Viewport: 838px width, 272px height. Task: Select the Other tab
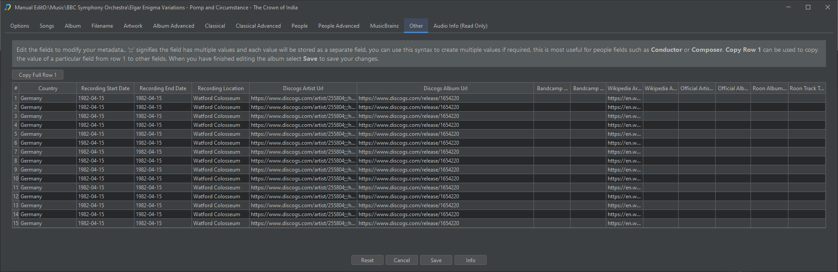[416, 26]
